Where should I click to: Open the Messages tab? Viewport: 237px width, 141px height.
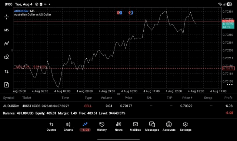152,127
